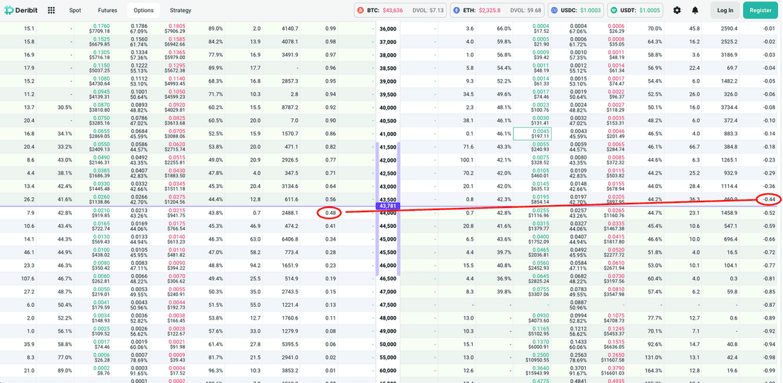Click call bid 0.0260 $1138.86
The width and height of the screenshot is (783, 383).
[x=100, y=199]
